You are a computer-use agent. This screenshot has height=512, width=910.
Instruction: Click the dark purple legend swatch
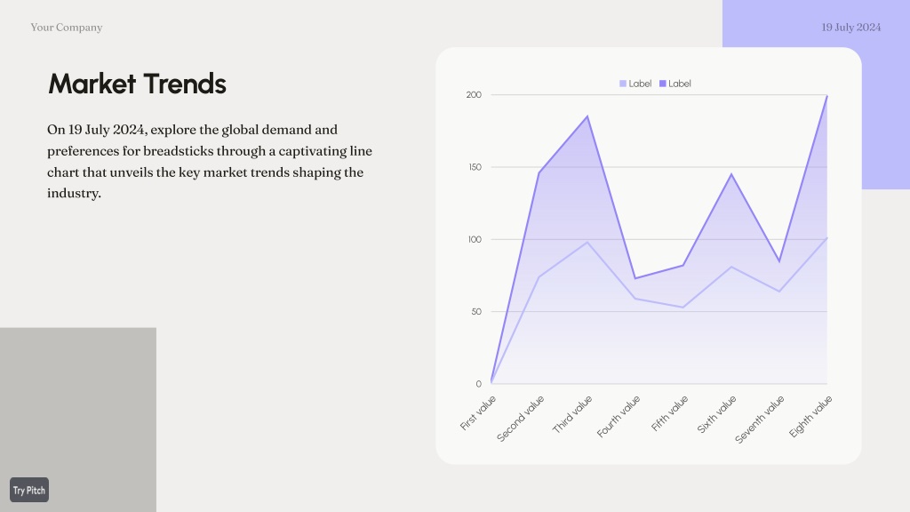[663, 84]
